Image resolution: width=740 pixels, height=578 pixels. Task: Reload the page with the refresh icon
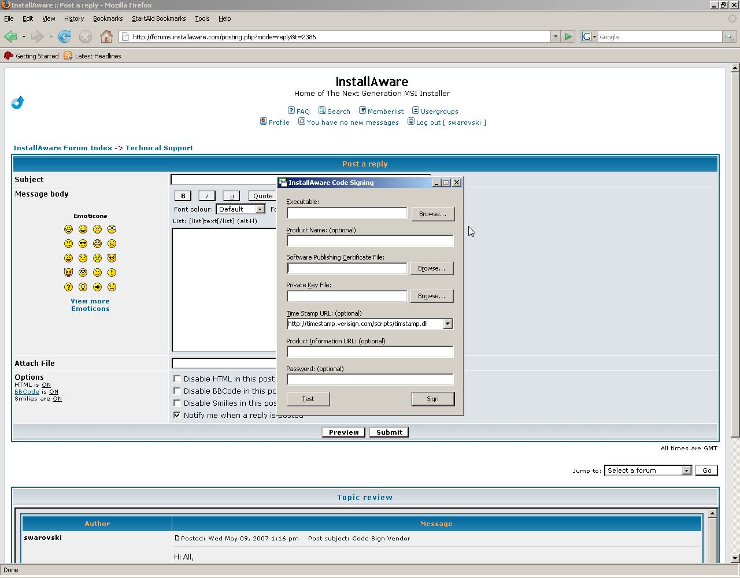(65, 36)
